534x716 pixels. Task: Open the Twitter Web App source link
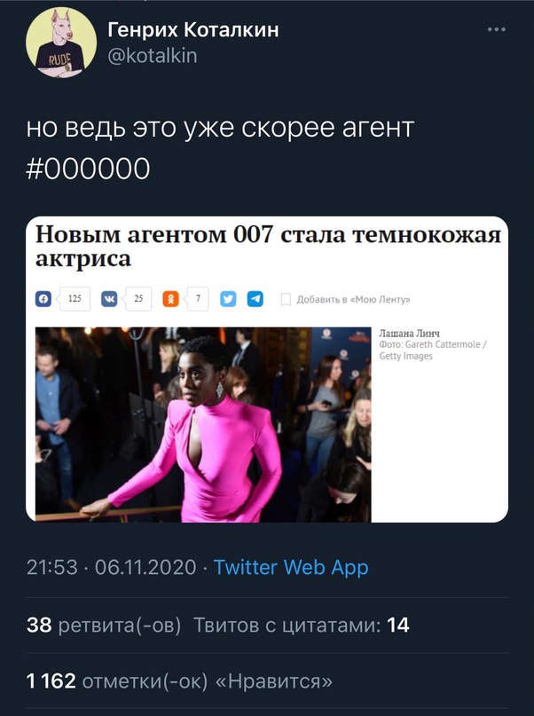[x=291, y=568]
